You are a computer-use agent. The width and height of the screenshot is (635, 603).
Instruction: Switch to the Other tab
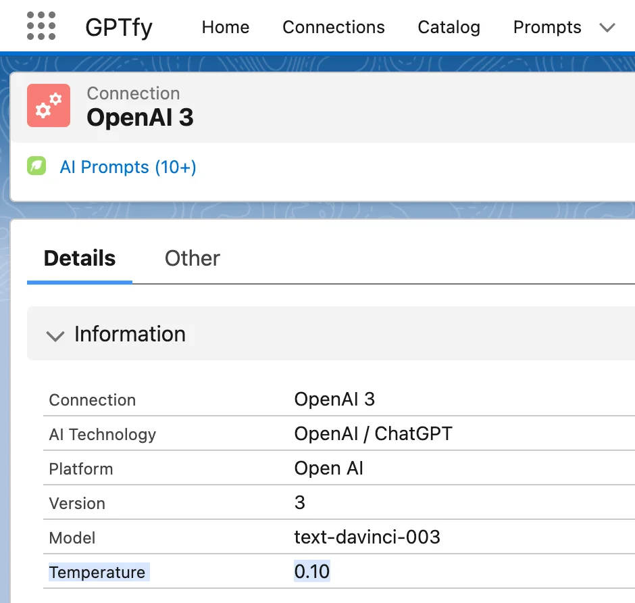tap(193, 258)
